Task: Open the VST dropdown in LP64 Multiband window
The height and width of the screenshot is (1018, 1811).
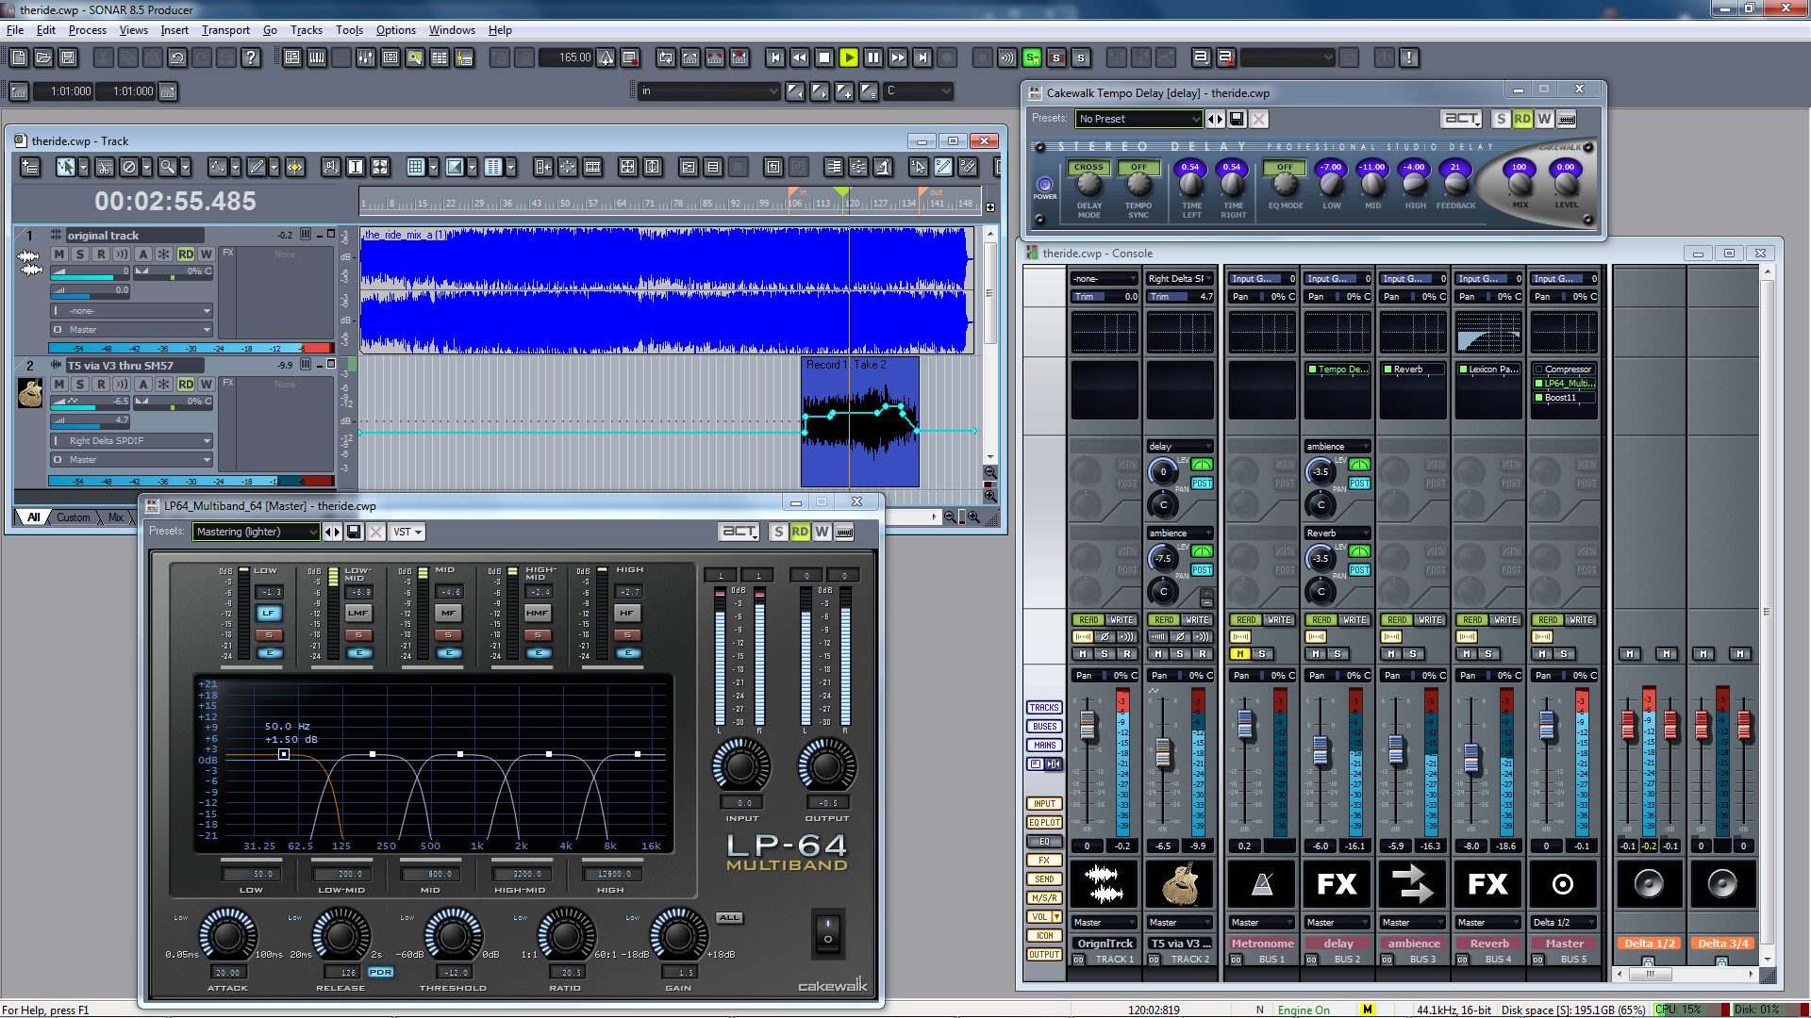Action: click(x=407, y=532)
